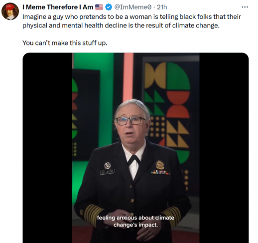The image size is (258, 243).
Task: Click the round gold badge above ribbons
Action: click(x=160, y=165)
